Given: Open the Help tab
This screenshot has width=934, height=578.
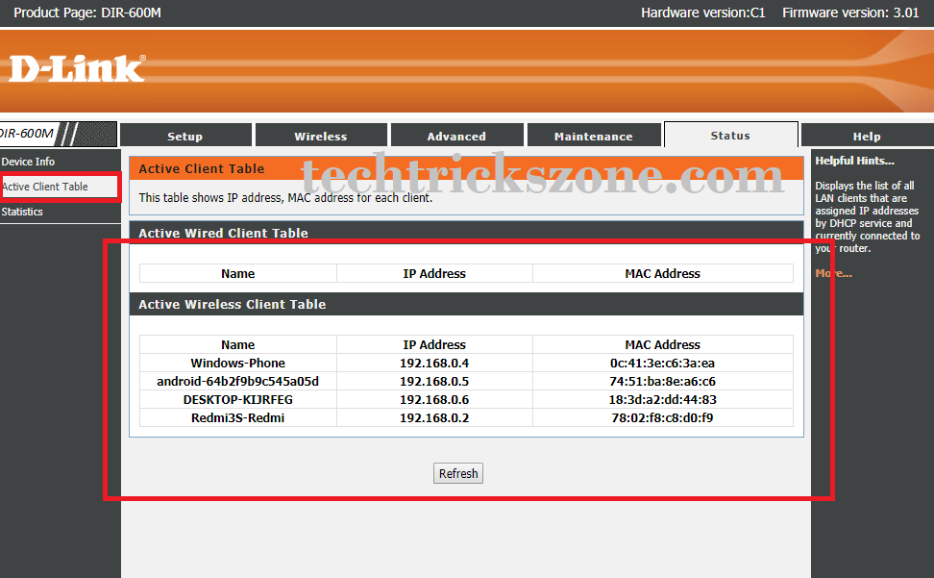Looking at the screenshot, I should [x=866, y=137].
